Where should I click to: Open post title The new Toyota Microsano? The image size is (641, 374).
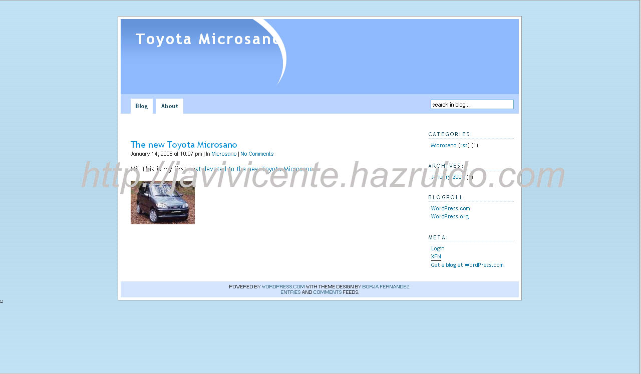(x=184, y=145)
